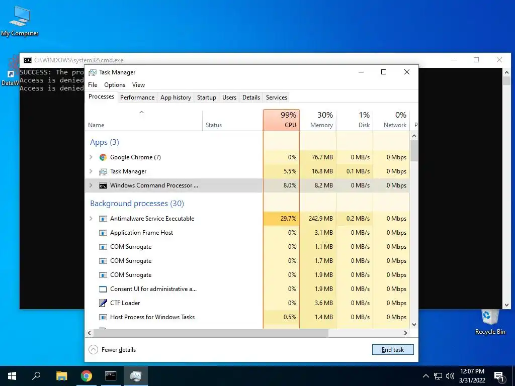Open the volume speaker icon
Image resolution: width=515 pixels, height=386 pixels.
pos(450,376)
